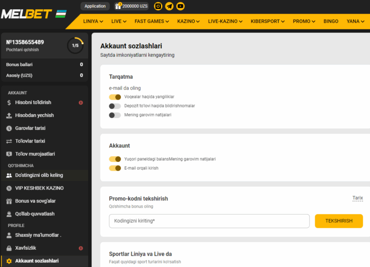The height and width of the screenshot is (267, 370).
Task: Expand the LINIYA dropdown menu
Action: pos(93,21)
